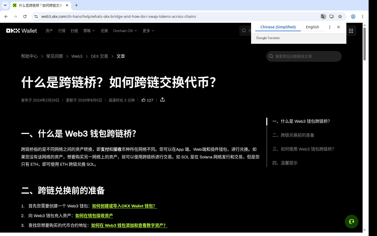Close the Google Translate popup
The height and width of the screenshot is (236, 377).
click(339, 27)
